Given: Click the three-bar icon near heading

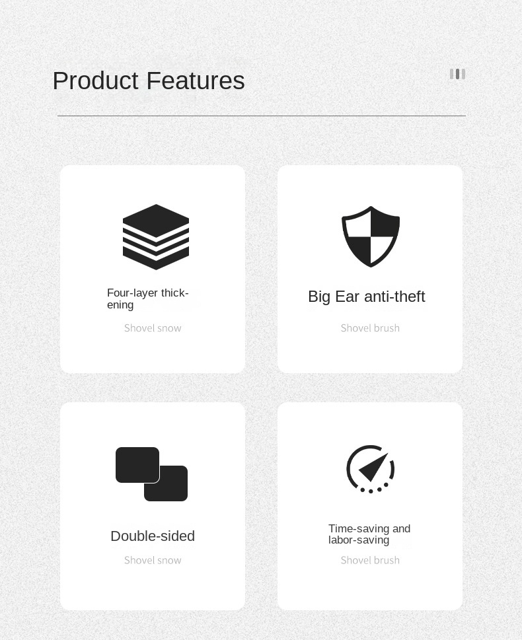Looking at the screenshot, I should [457, 74].
